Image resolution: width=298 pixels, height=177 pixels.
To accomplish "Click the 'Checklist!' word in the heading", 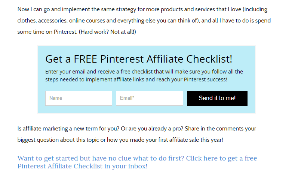I will tap(209, 59).
